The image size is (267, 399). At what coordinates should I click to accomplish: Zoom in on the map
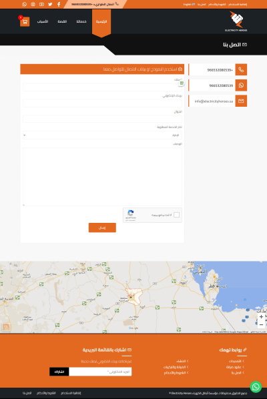(261, 317)
